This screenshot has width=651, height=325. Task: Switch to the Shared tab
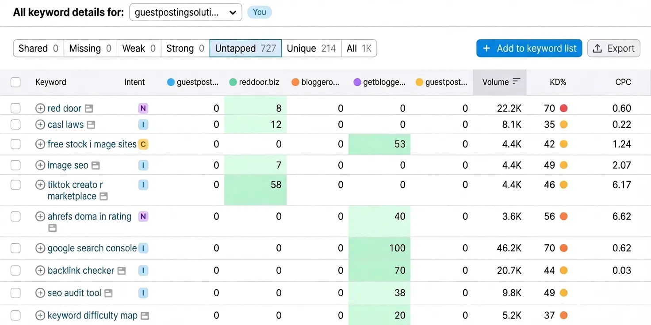click(38, 48)
